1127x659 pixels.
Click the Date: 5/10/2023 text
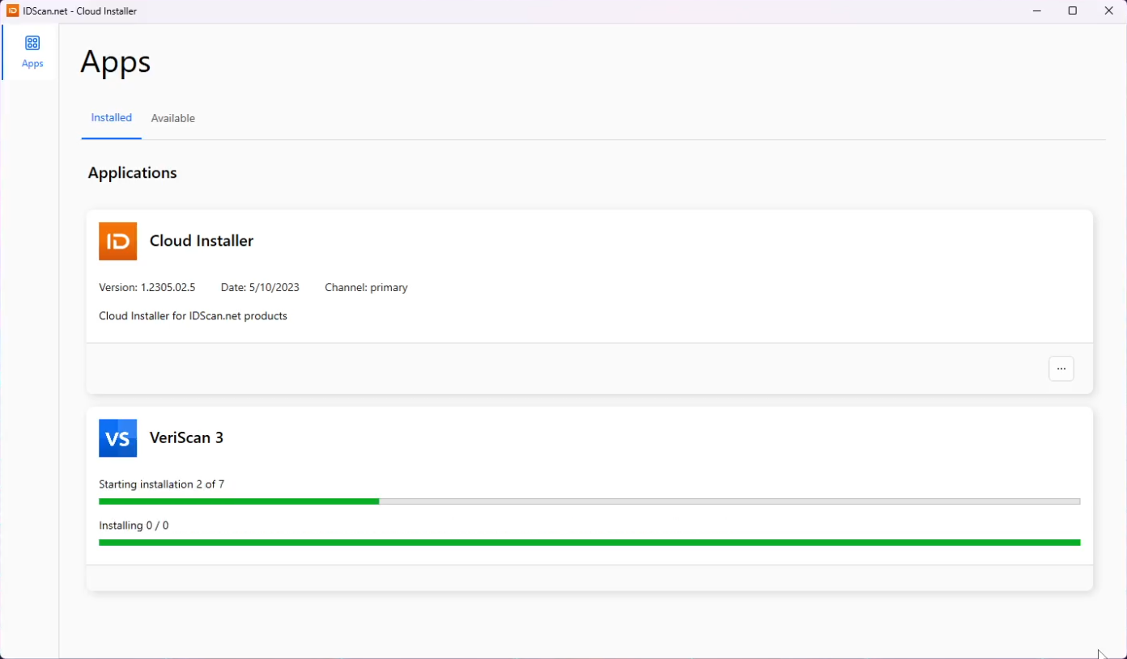point(260,288)
